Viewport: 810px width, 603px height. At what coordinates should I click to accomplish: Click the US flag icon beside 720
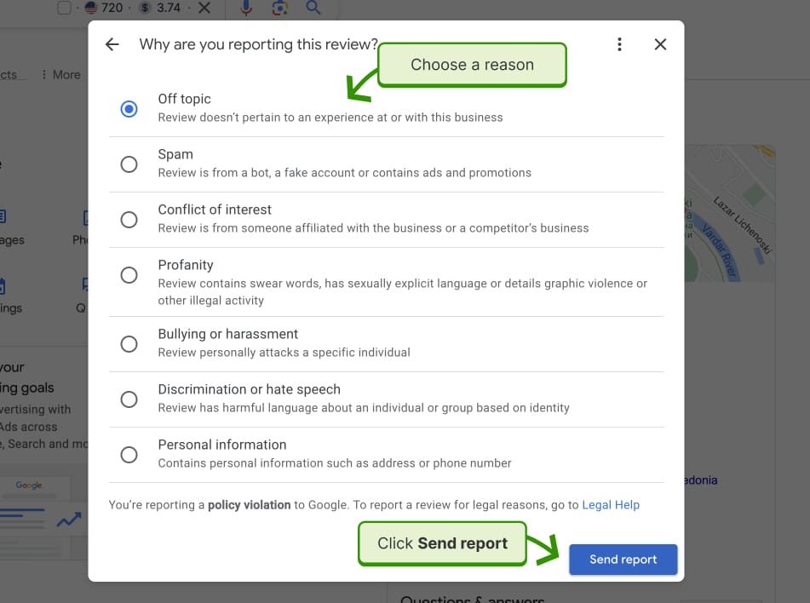(x=91, y=9)
